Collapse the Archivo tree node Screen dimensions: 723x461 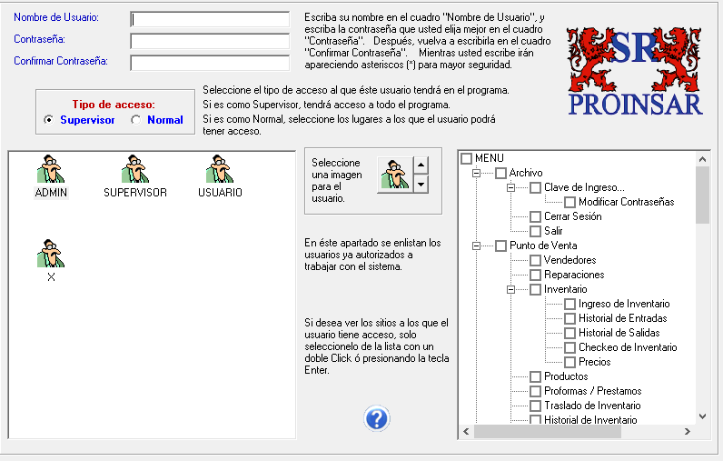coord(475,173)
